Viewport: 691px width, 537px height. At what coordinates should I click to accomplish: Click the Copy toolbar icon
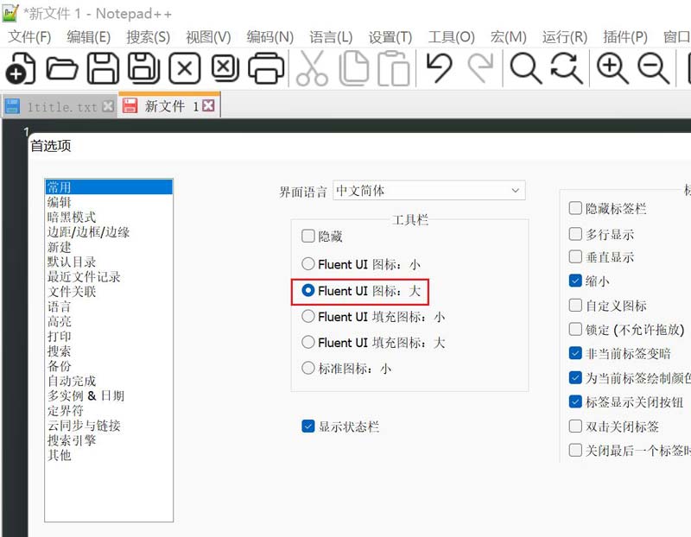pyautogui.click(x=354, y=68)
